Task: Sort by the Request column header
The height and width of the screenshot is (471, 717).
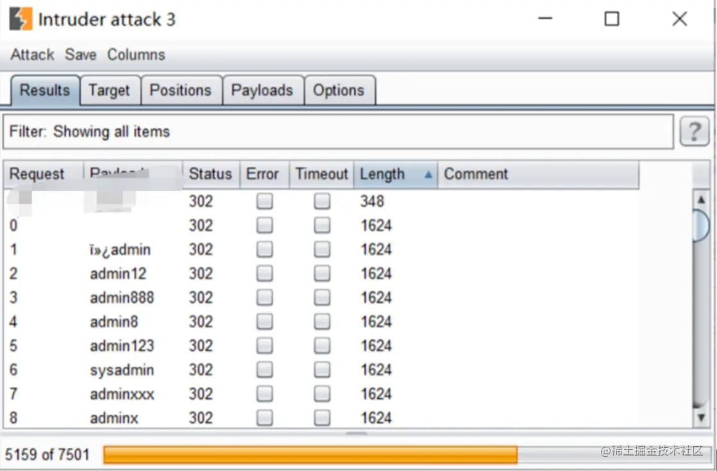Action: pos(44,174)
